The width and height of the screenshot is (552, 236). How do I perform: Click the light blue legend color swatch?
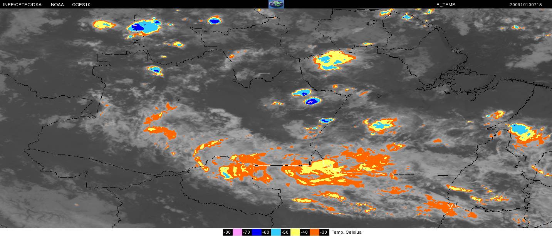pyautogui.click(x=276, y=232)
